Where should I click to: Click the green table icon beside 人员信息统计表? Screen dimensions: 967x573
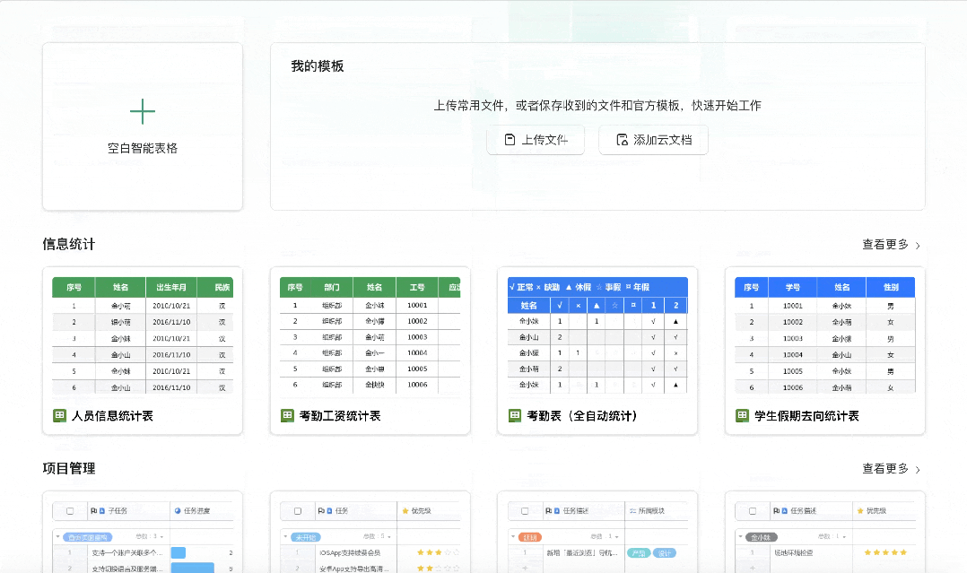pyautogui.click(x=59, y=415)
